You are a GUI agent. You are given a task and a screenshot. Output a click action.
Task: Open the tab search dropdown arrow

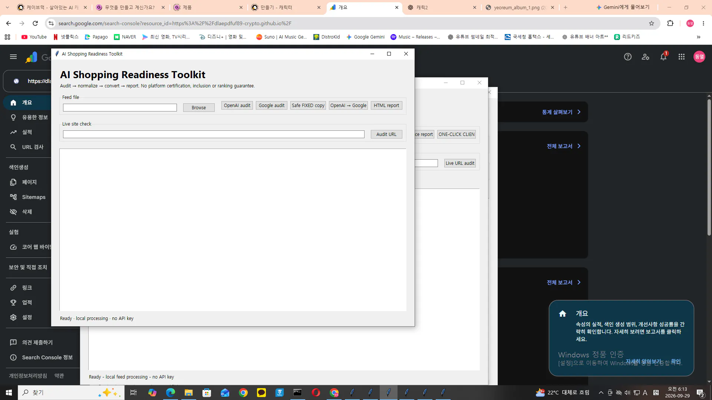[7, 7]
